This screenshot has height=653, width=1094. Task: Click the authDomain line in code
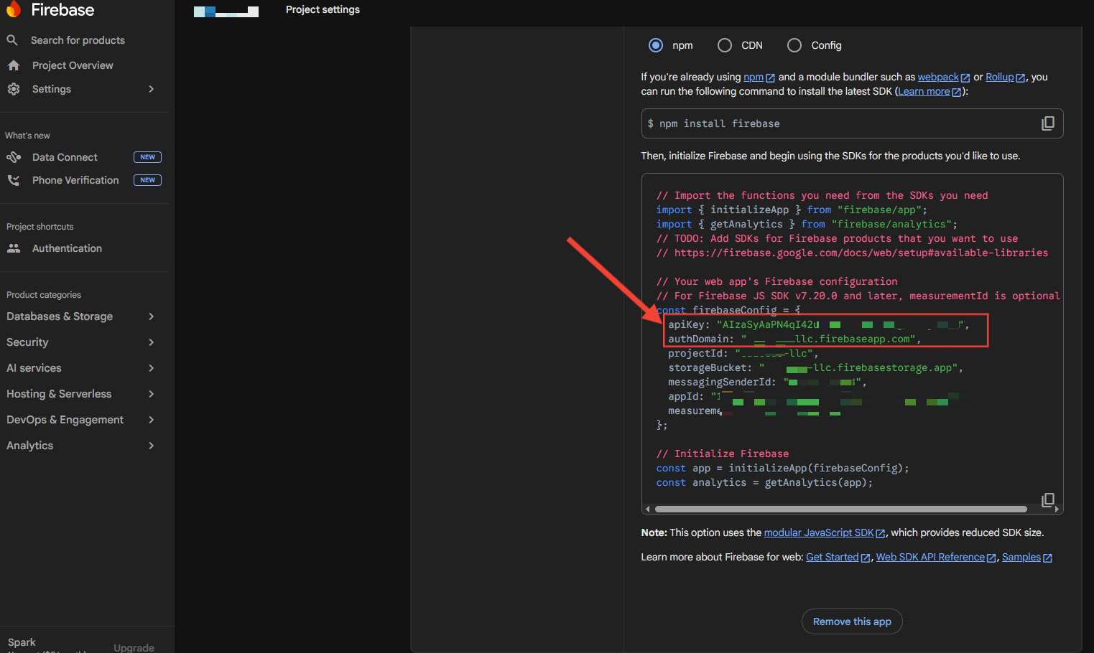(794, 339)
